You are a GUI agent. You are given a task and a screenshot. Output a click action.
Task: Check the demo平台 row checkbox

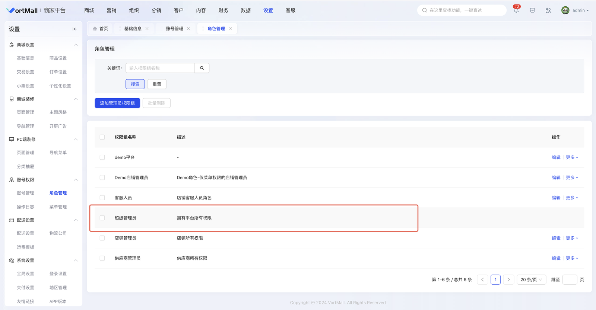coord(102,157)
